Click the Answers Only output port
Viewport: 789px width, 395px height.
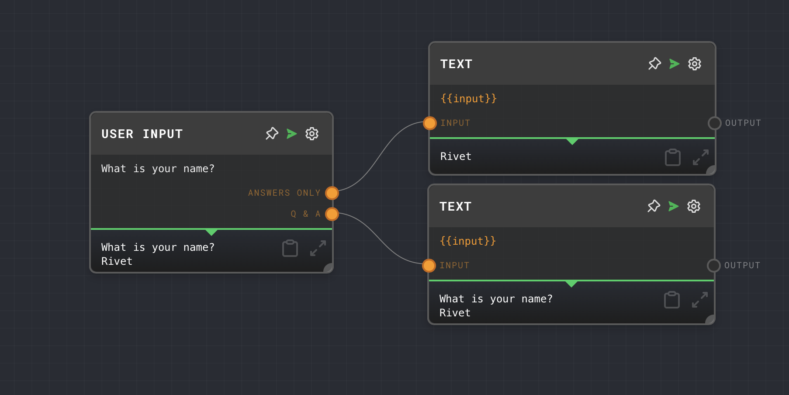[x=332, y=193]
